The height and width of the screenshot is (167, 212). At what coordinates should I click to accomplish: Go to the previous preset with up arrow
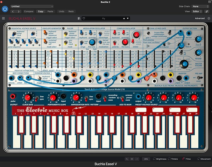124,18
